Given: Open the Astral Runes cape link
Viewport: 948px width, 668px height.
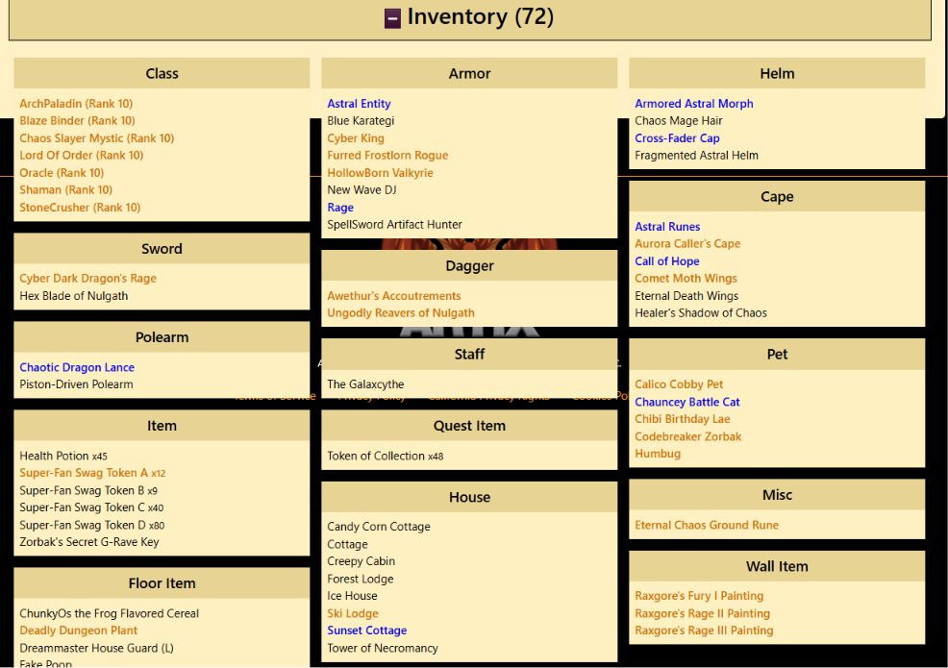Looking at the screenshot, I should (x=667, y=227).
